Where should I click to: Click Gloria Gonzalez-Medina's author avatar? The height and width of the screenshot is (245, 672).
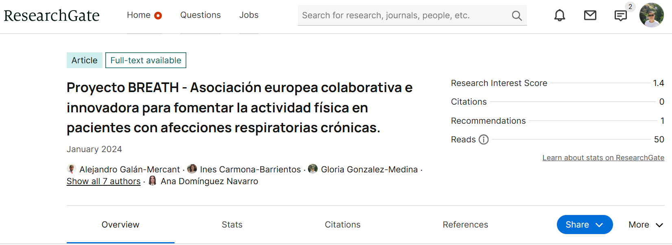[x=313, y=169]
